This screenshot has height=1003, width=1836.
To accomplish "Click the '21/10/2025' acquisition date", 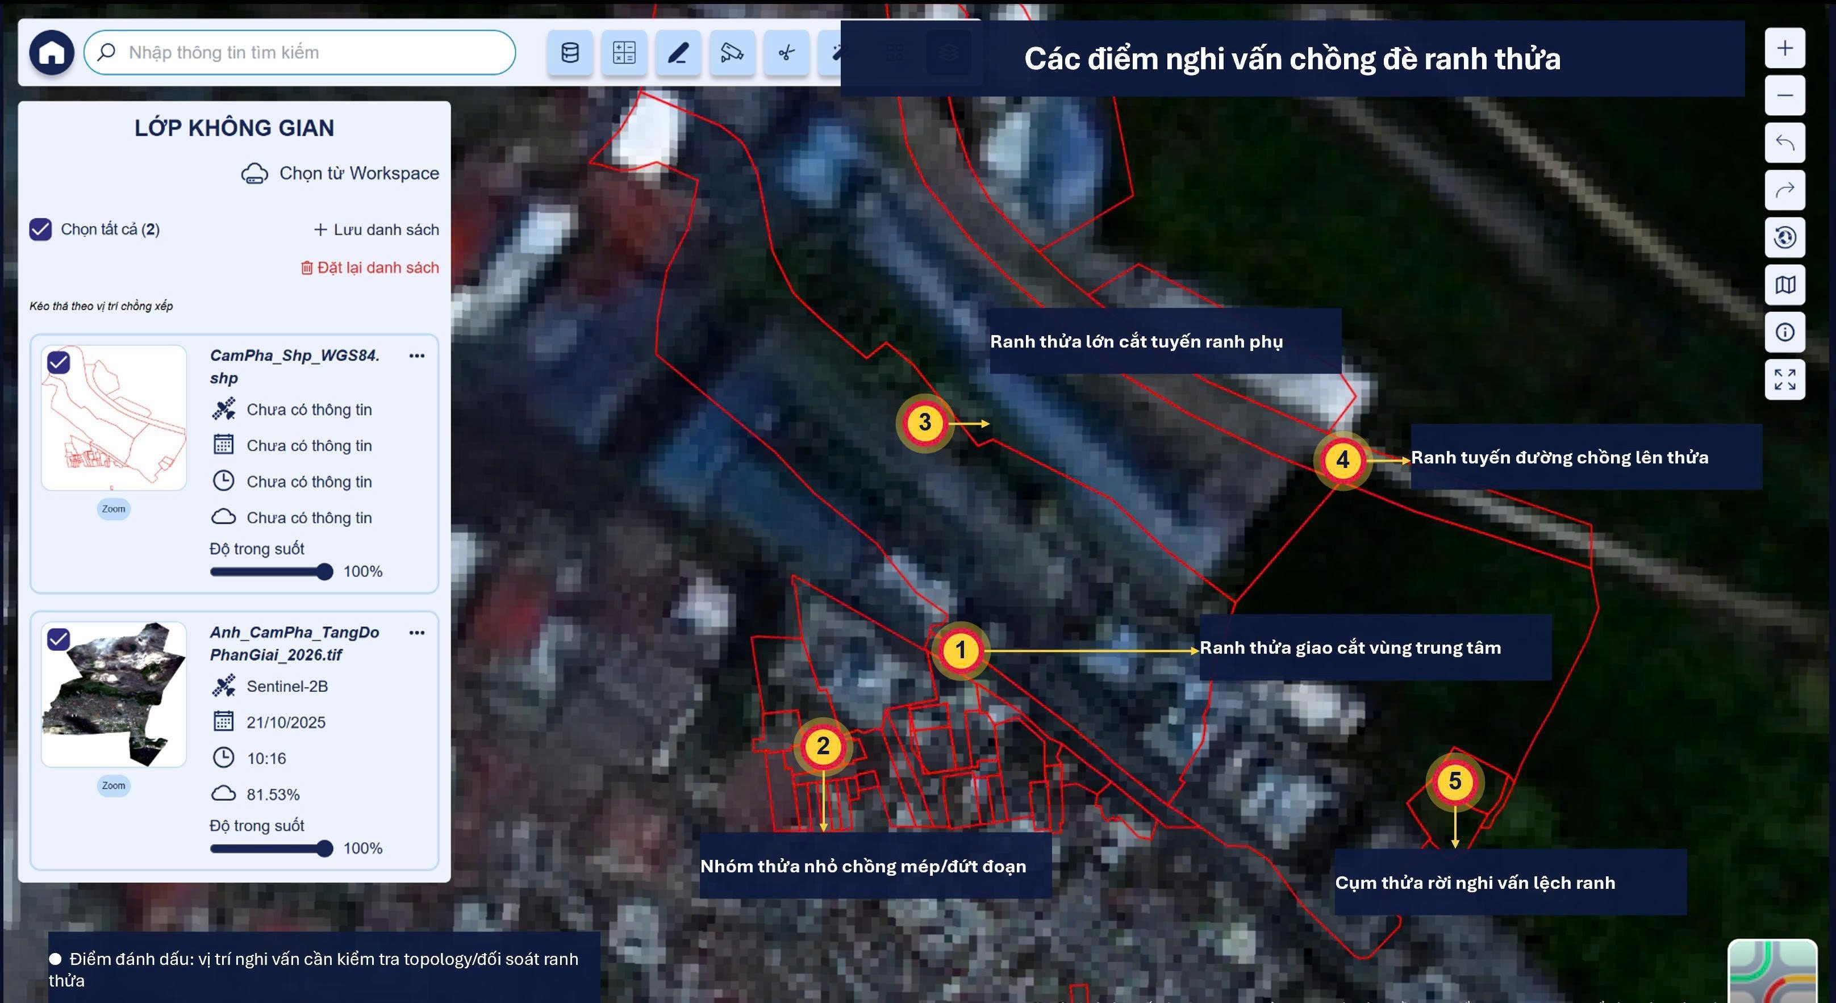I will pos(286,722).
